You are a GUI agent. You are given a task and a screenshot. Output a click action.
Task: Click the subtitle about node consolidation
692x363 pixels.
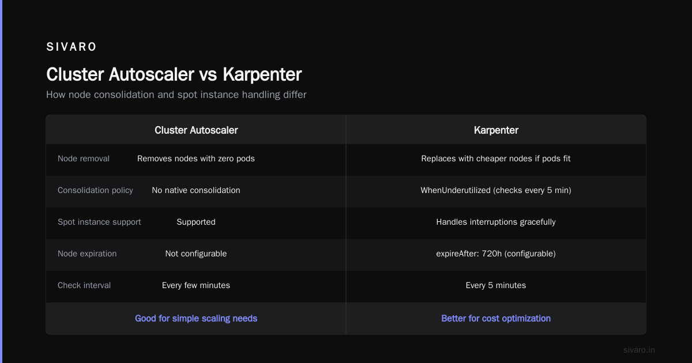coord(176,94)
